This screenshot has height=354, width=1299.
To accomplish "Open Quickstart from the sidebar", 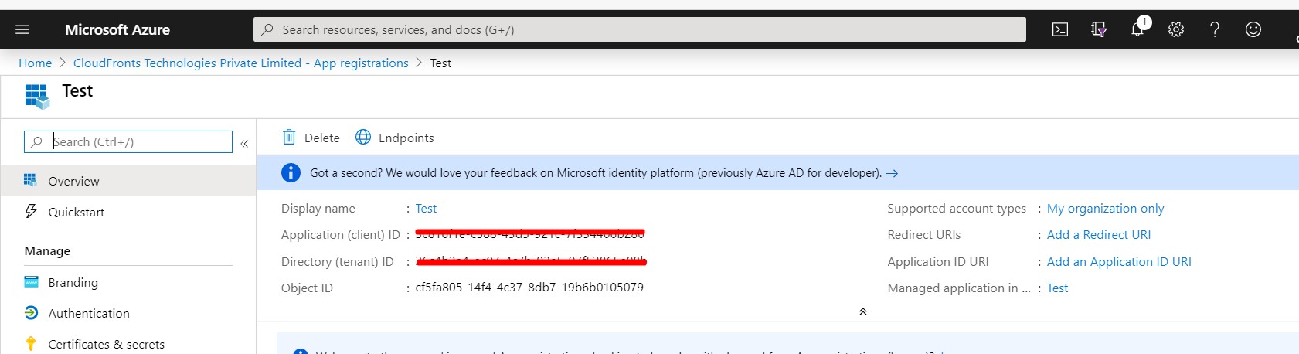I will coord(76,212).
